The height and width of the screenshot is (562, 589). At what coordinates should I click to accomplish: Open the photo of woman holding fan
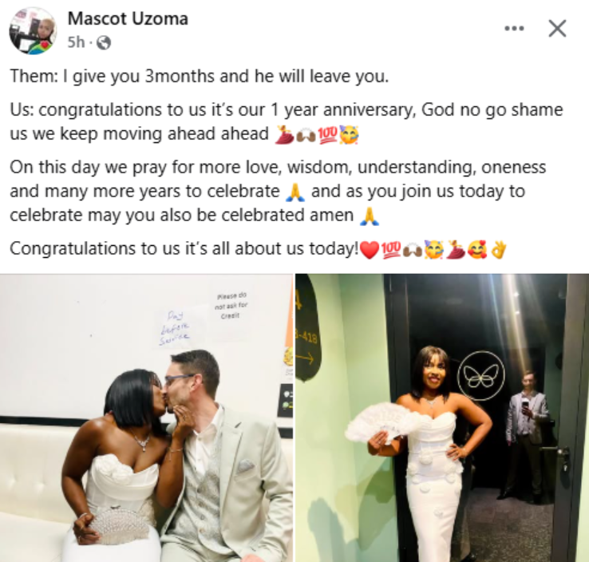[442, 418]
